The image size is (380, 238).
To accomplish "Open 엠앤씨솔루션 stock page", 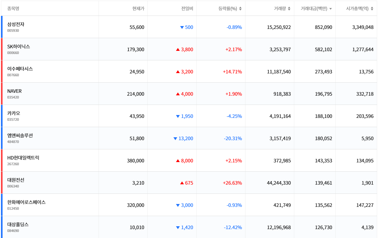I will (20, 135).
